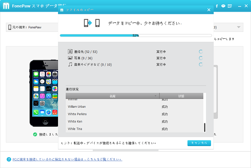Viewport: 251px width, 168px height.
Task: Close the file copy dialog
Action: [x=209, y=10]
